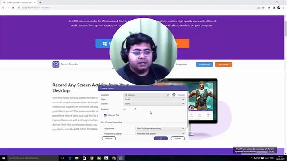The image size is (287, 161).
Task: Click the circular webcam preview overlay
Action: coord(143,51)
